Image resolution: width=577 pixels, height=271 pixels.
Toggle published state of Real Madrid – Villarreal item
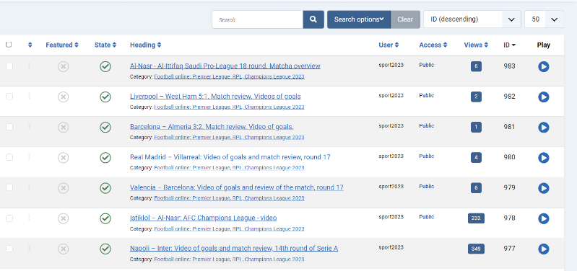pyautogui.click(x=105, y=158)
